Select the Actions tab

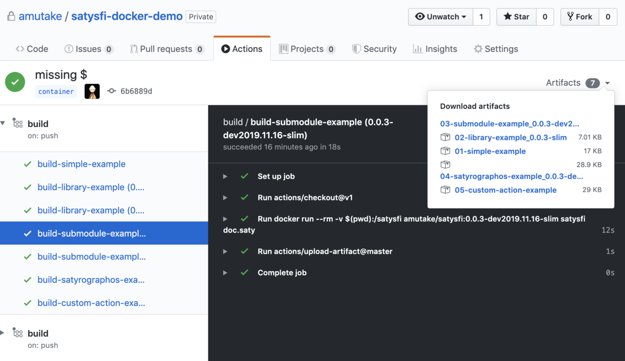point(242,49)
